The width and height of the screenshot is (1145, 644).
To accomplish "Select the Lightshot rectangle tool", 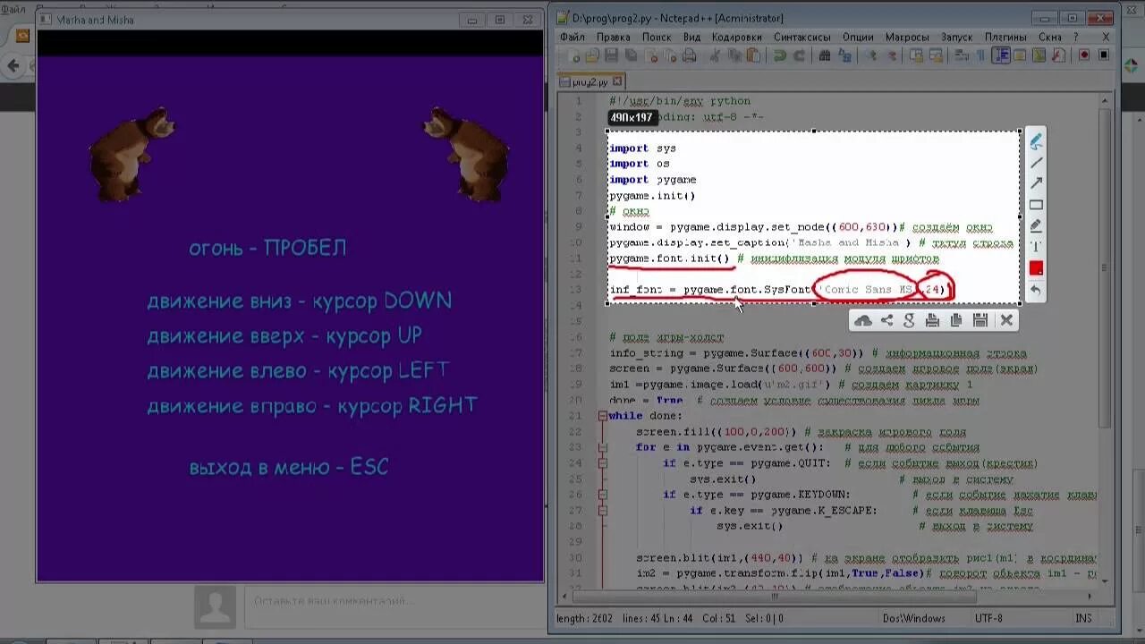I will (x=1036, y=205).
